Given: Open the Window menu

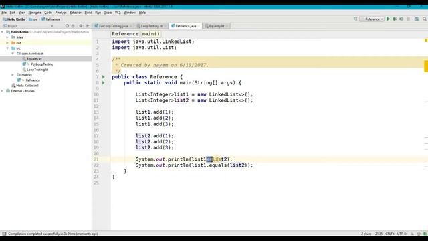Looking at the screenshot, I should click(x=130, y=13).
